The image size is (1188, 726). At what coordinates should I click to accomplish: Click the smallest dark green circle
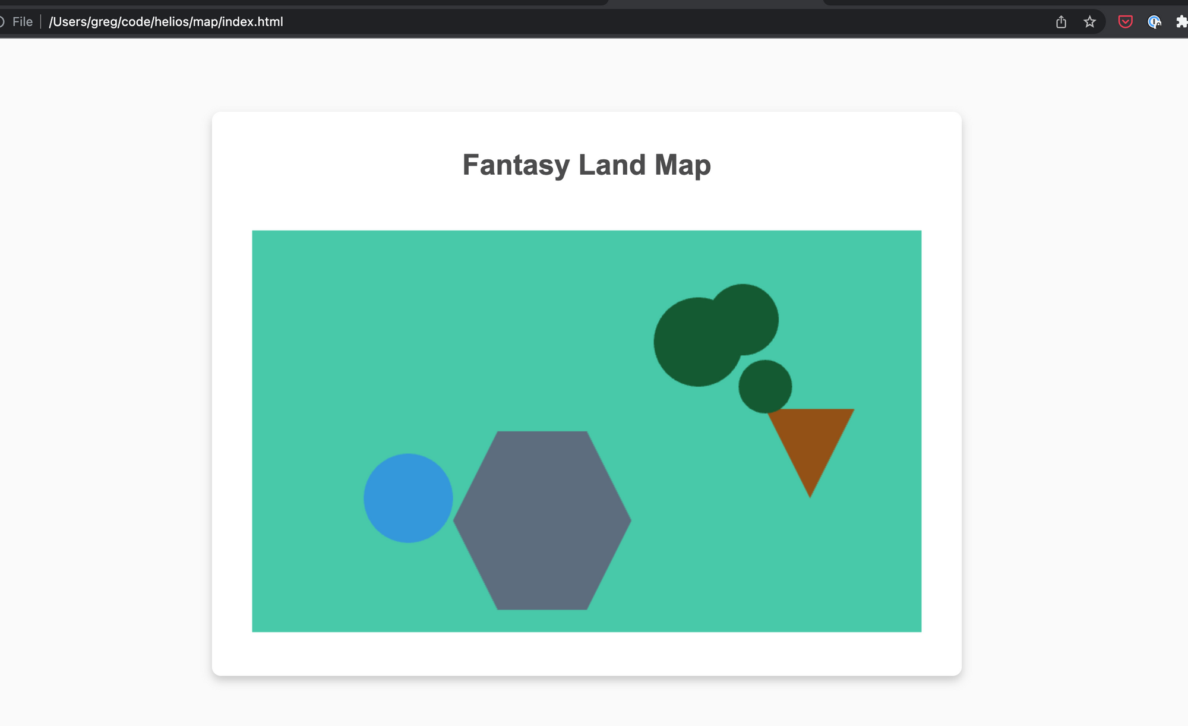tap(765, 387)
